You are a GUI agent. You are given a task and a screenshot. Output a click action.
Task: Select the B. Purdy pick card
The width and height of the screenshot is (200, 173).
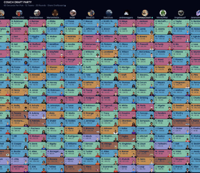163,46
